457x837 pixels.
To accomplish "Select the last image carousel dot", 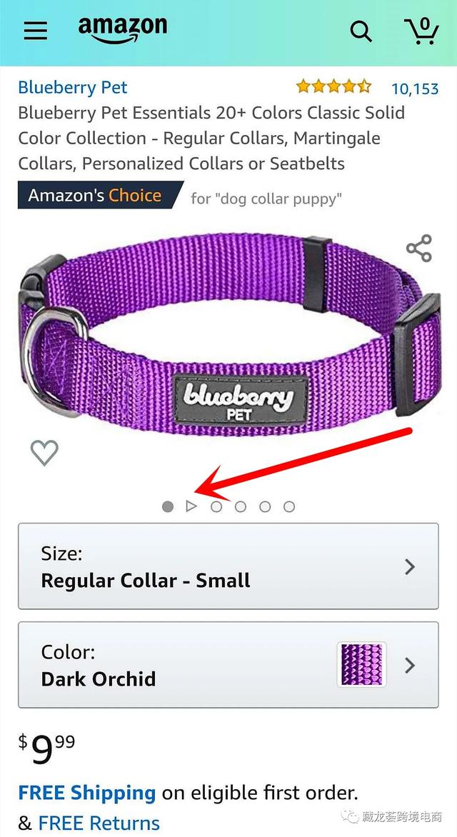I will pos(289,506).
